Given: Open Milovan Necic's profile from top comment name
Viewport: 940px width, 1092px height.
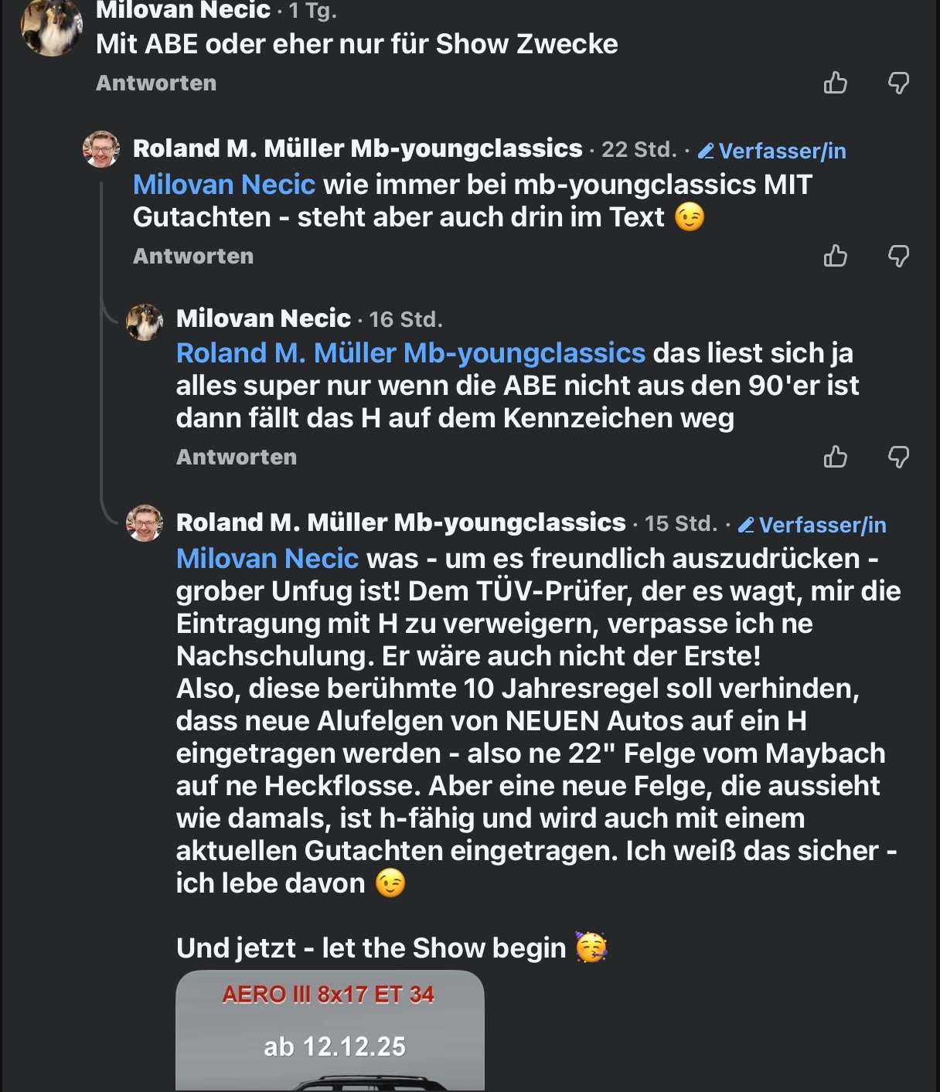Looking at the screenshot, I should [183, 11].
